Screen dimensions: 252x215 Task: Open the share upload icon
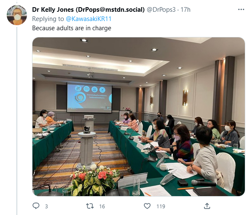(207, 206)
